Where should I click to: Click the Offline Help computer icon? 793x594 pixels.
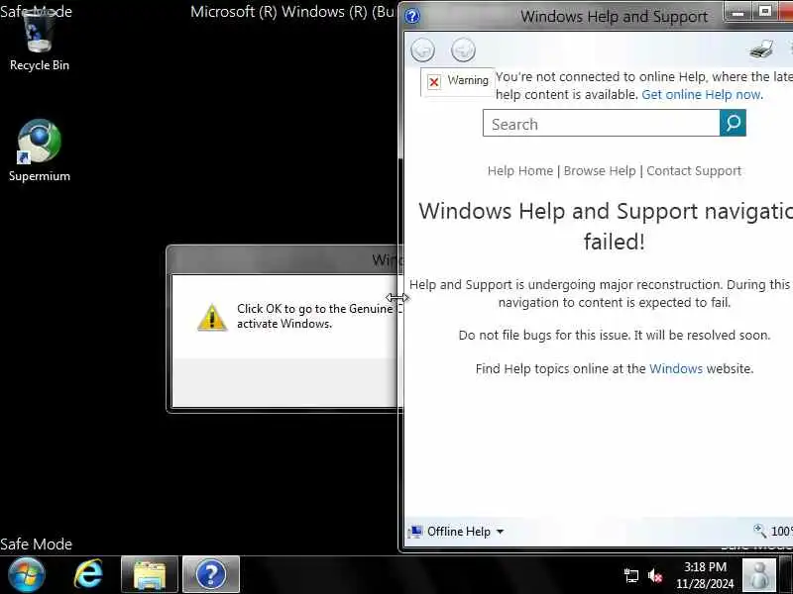click(415, 532)
